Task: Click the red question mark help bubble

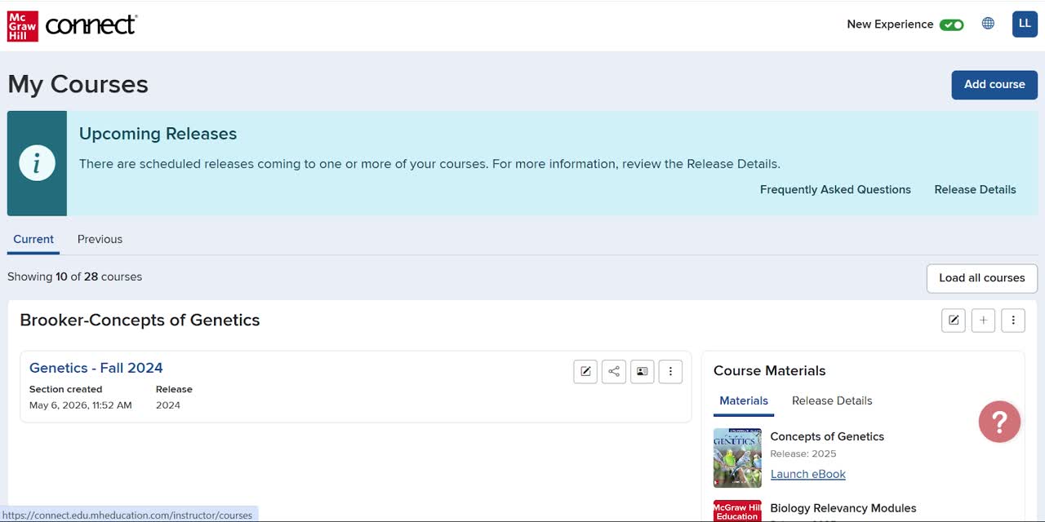Action: click(x=999, y=422)
